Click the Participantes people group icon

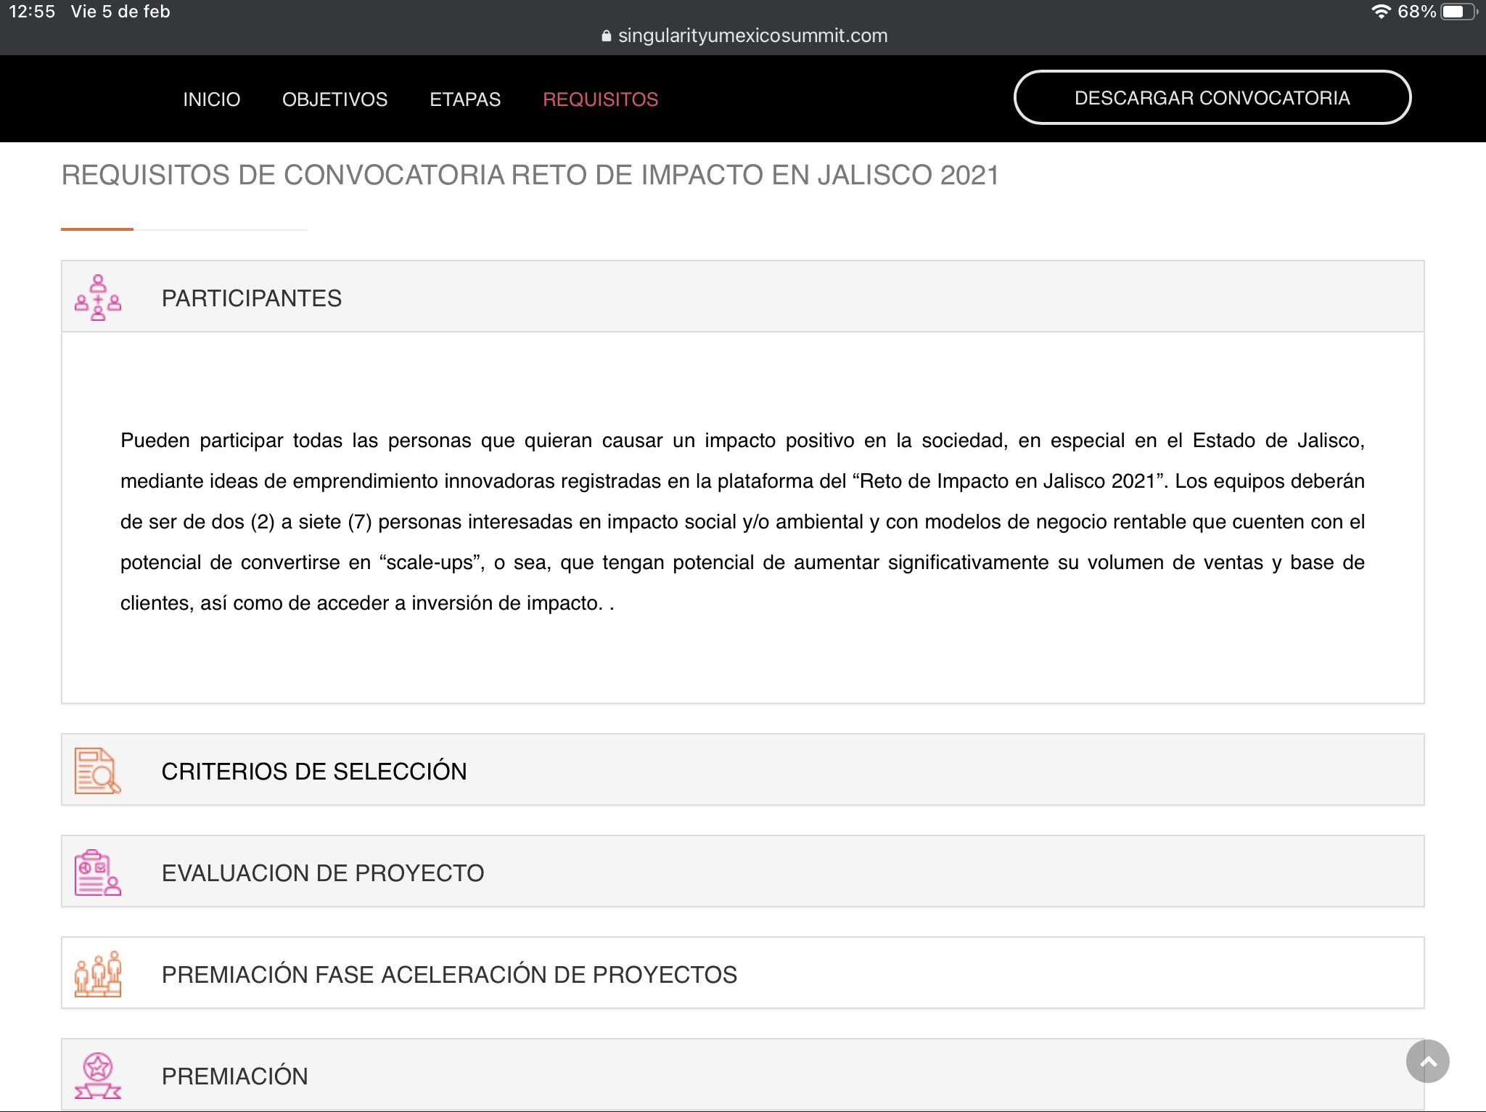point(98,298)
